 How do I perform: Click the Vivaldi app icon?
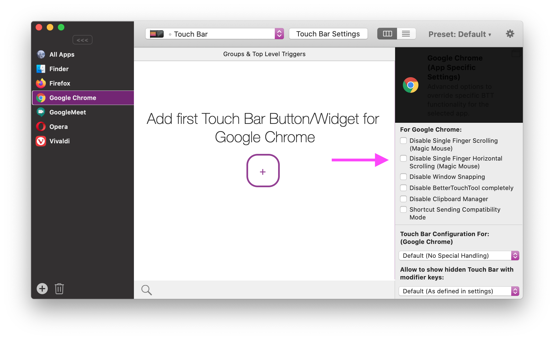click(41, 141)
